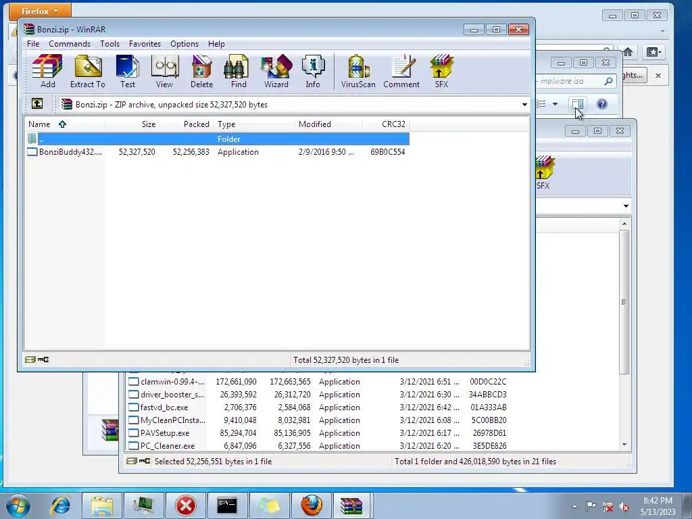The height and width of the screenshot is (519, 692).
Task: Open the Action Center flag tray icon
Action: click(x=591, y=506)
